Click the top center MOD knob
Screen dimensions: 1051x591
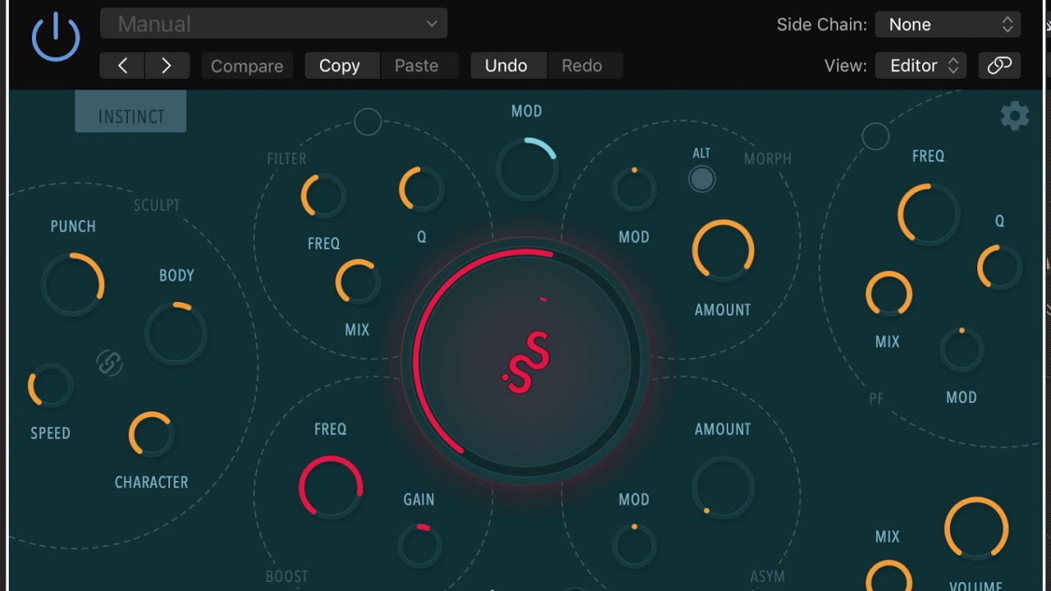click(526, 169)
